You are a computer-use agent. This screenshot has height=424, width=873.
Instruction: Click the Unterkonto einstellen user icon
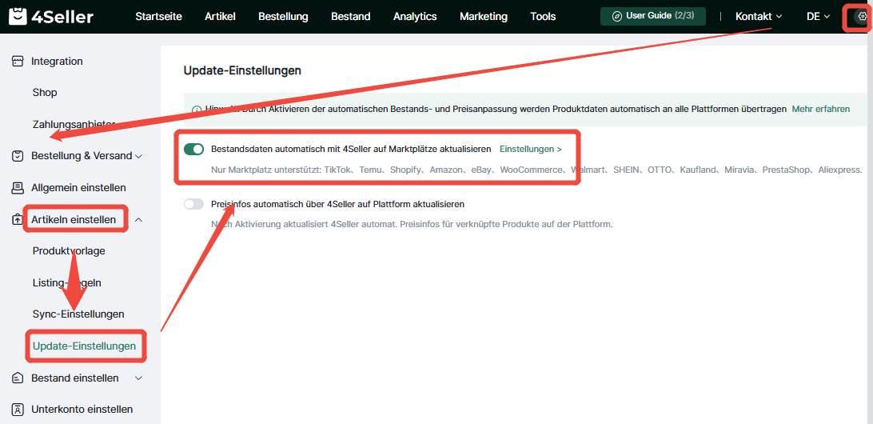(18, 410)
